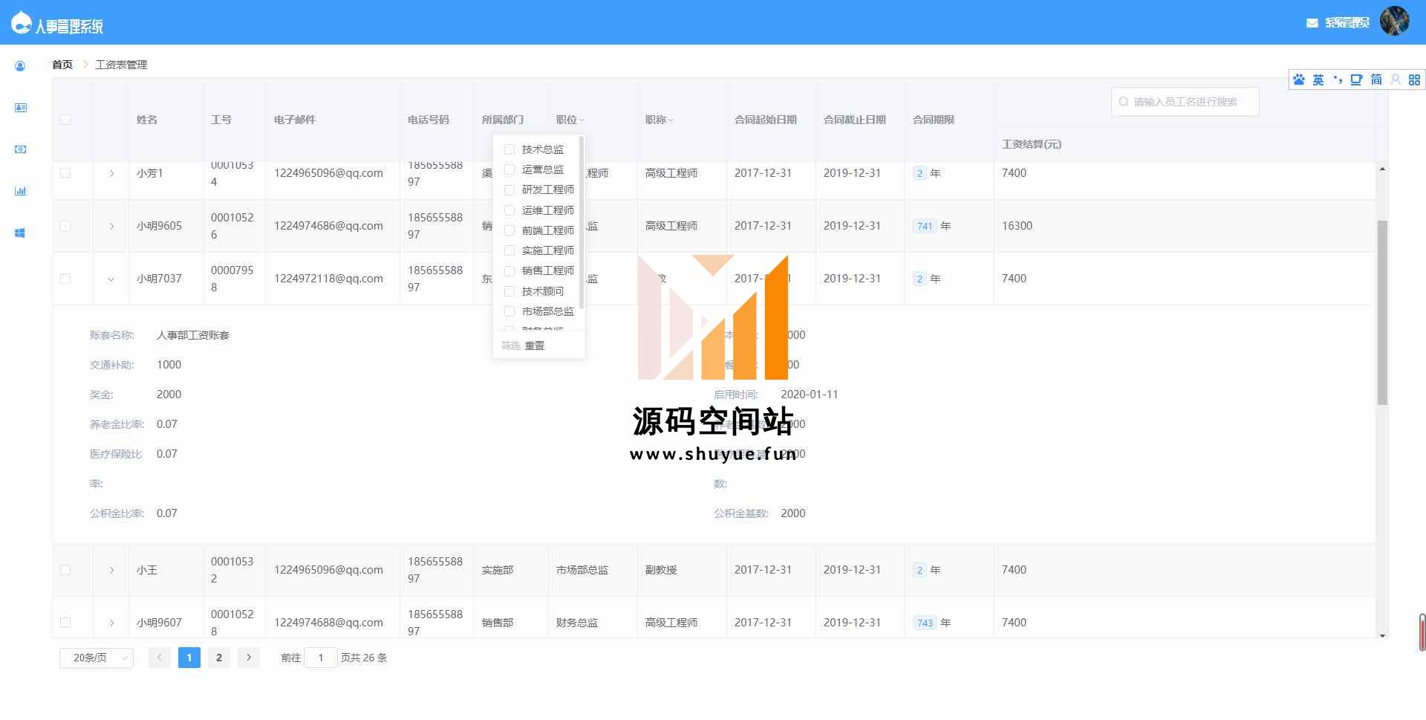The height and width of the screenshot is (720, 1426).
Task: Check the 技术总监 filter option
Action: (509, 149)
